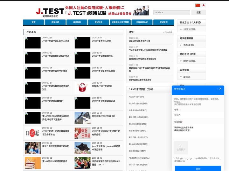Screen dimensions: 229x171
Task: Open notice 今天开始发放第147回成绩表
Action: 148,50
